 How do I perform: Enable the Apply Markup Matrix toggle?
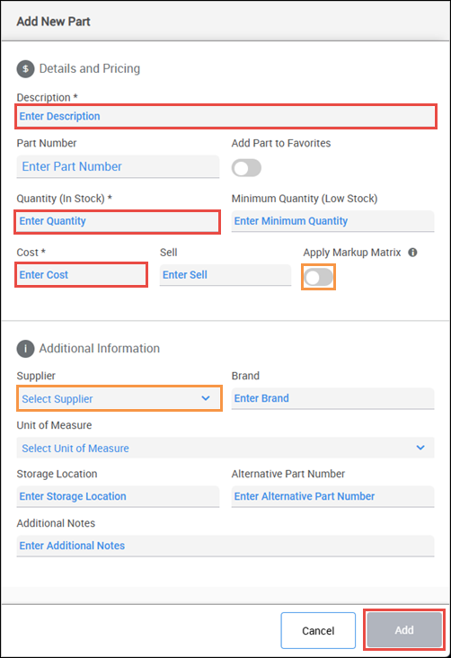pyautogui.click(x=318, y=277)
